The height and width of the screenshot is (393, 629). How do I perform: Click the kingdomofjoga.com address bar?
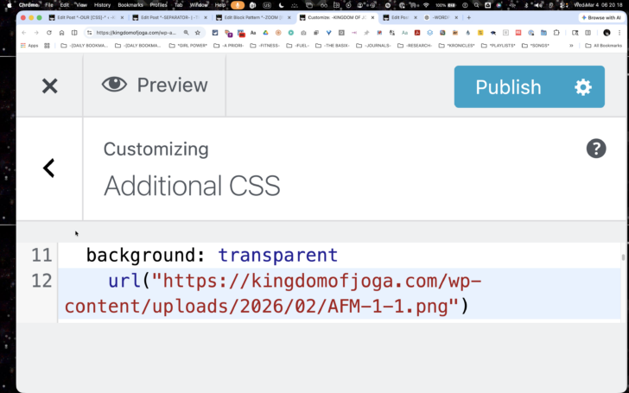[136, 33]
